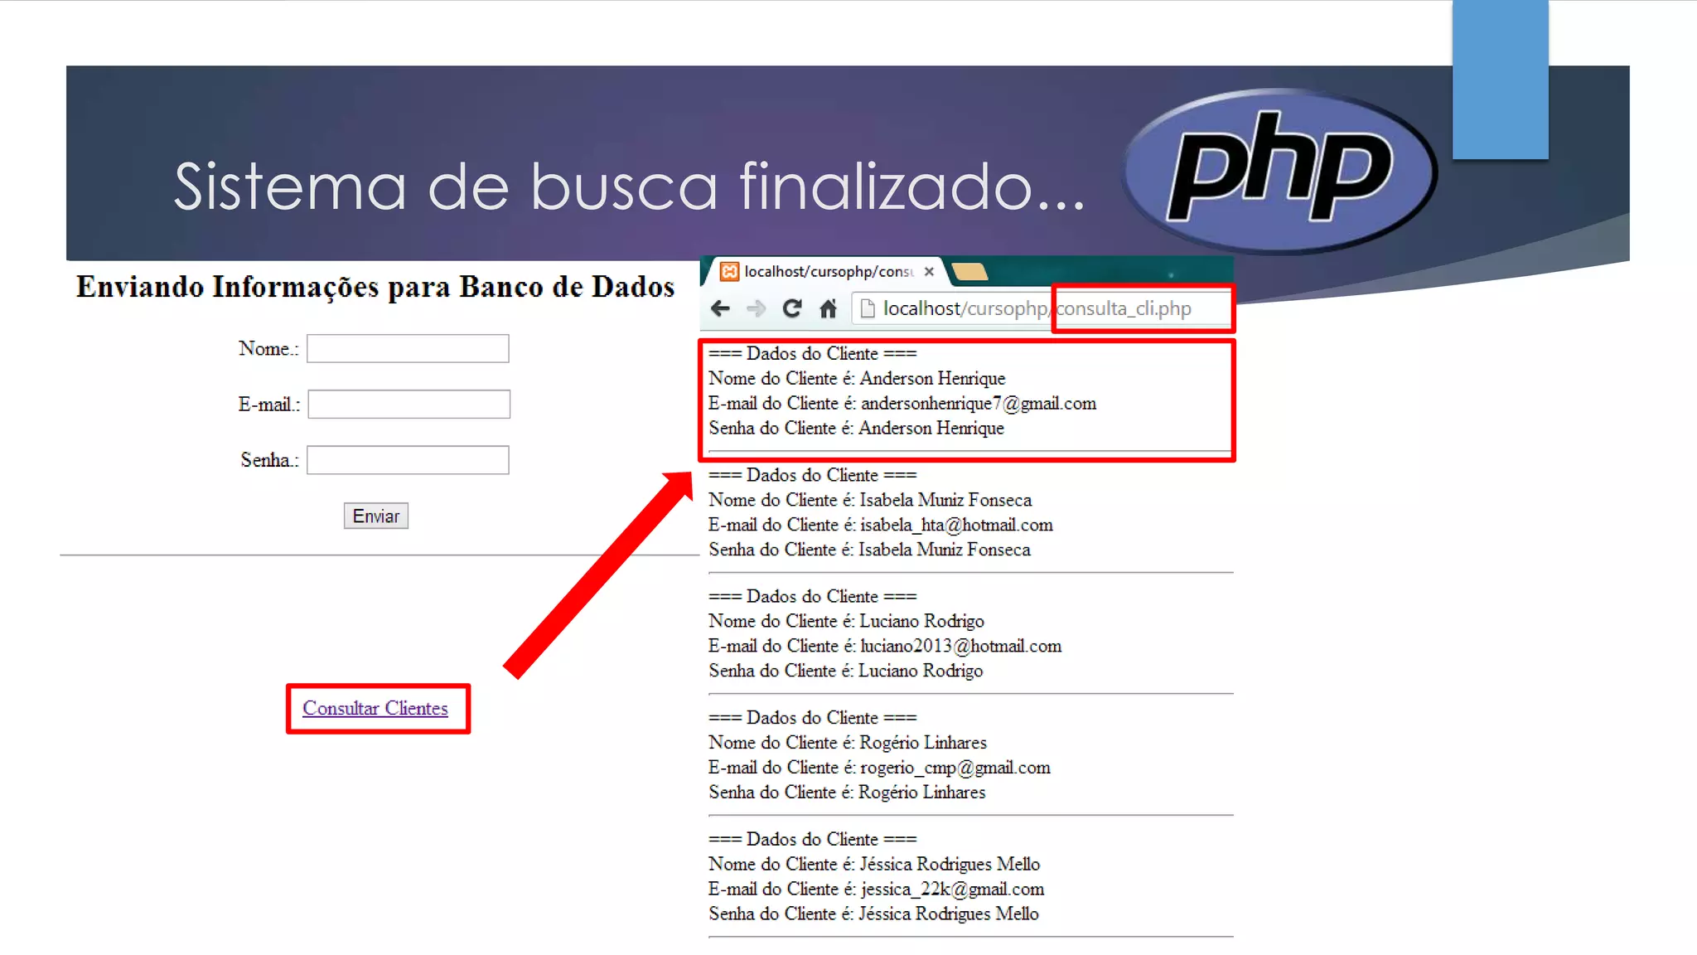Click text Senha do Cliente é: Luciano Rodrigo
Viewport: 1697px width, 955px height.
(x=845, y=671)
